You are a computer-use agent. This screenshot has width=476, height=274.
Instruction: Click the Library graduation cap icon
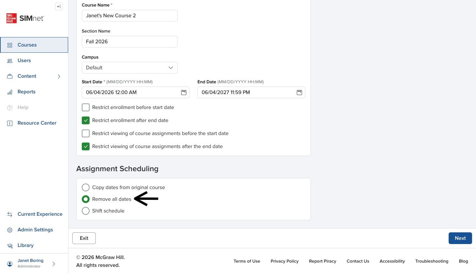tap(10, 246)
